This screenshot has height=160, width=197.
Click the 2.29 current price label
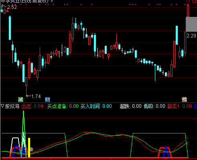191,36
